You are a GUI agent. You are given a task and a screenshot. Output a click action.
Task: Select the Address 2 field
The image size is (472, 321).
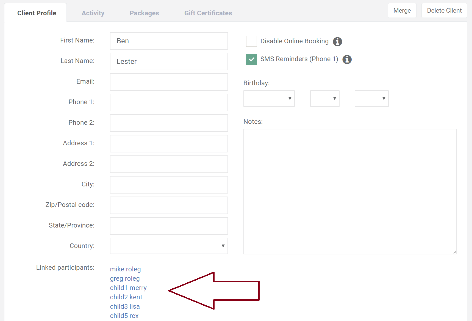(x=169, y=164)
